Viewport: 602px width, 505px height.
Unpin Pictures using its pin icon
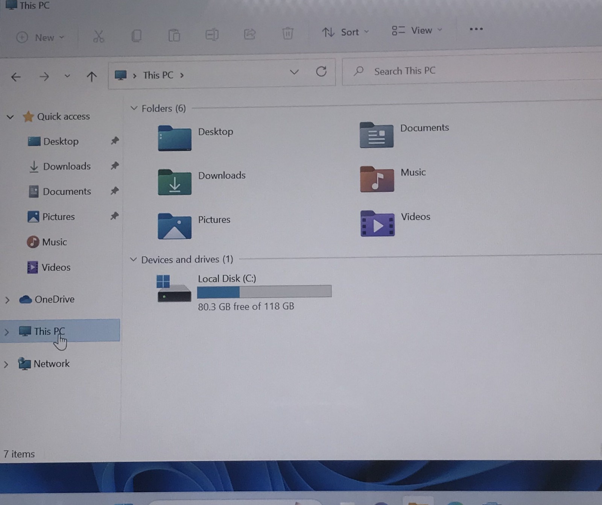point(114,216)
